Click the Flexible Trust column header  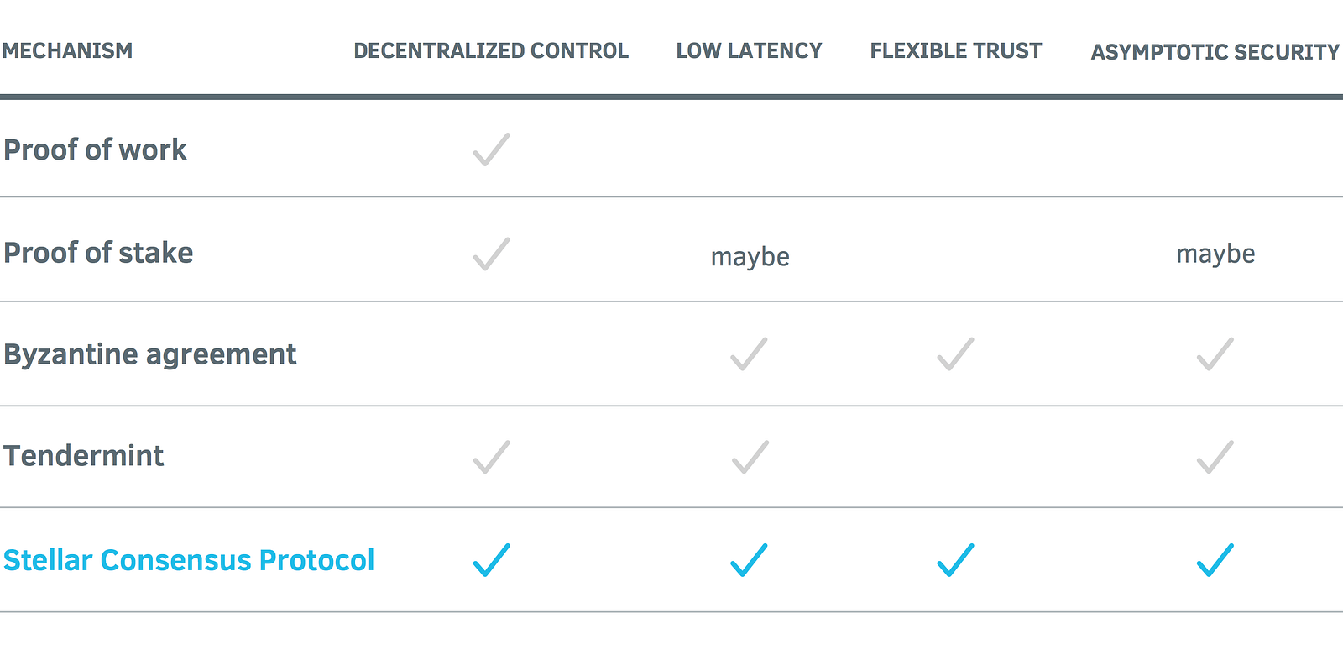(x=955, y=51)
